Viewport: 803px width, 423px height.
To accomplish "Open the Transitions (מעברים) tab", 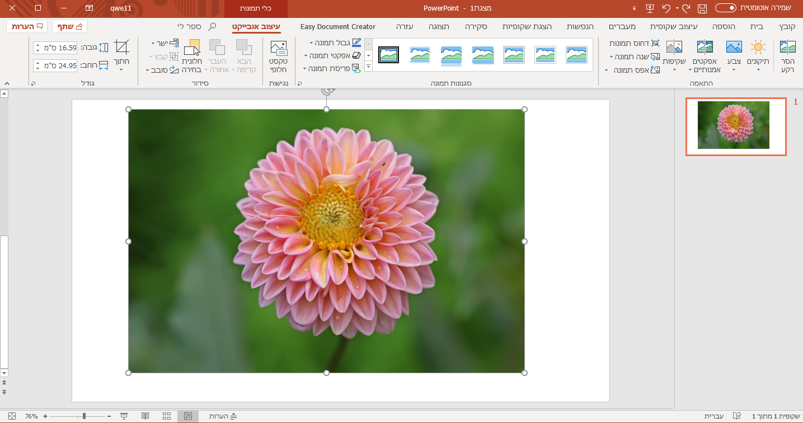I will pos(622,26).
